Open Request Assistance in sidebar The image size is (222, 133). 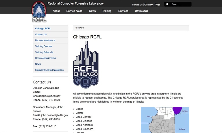tap(50, 40)
